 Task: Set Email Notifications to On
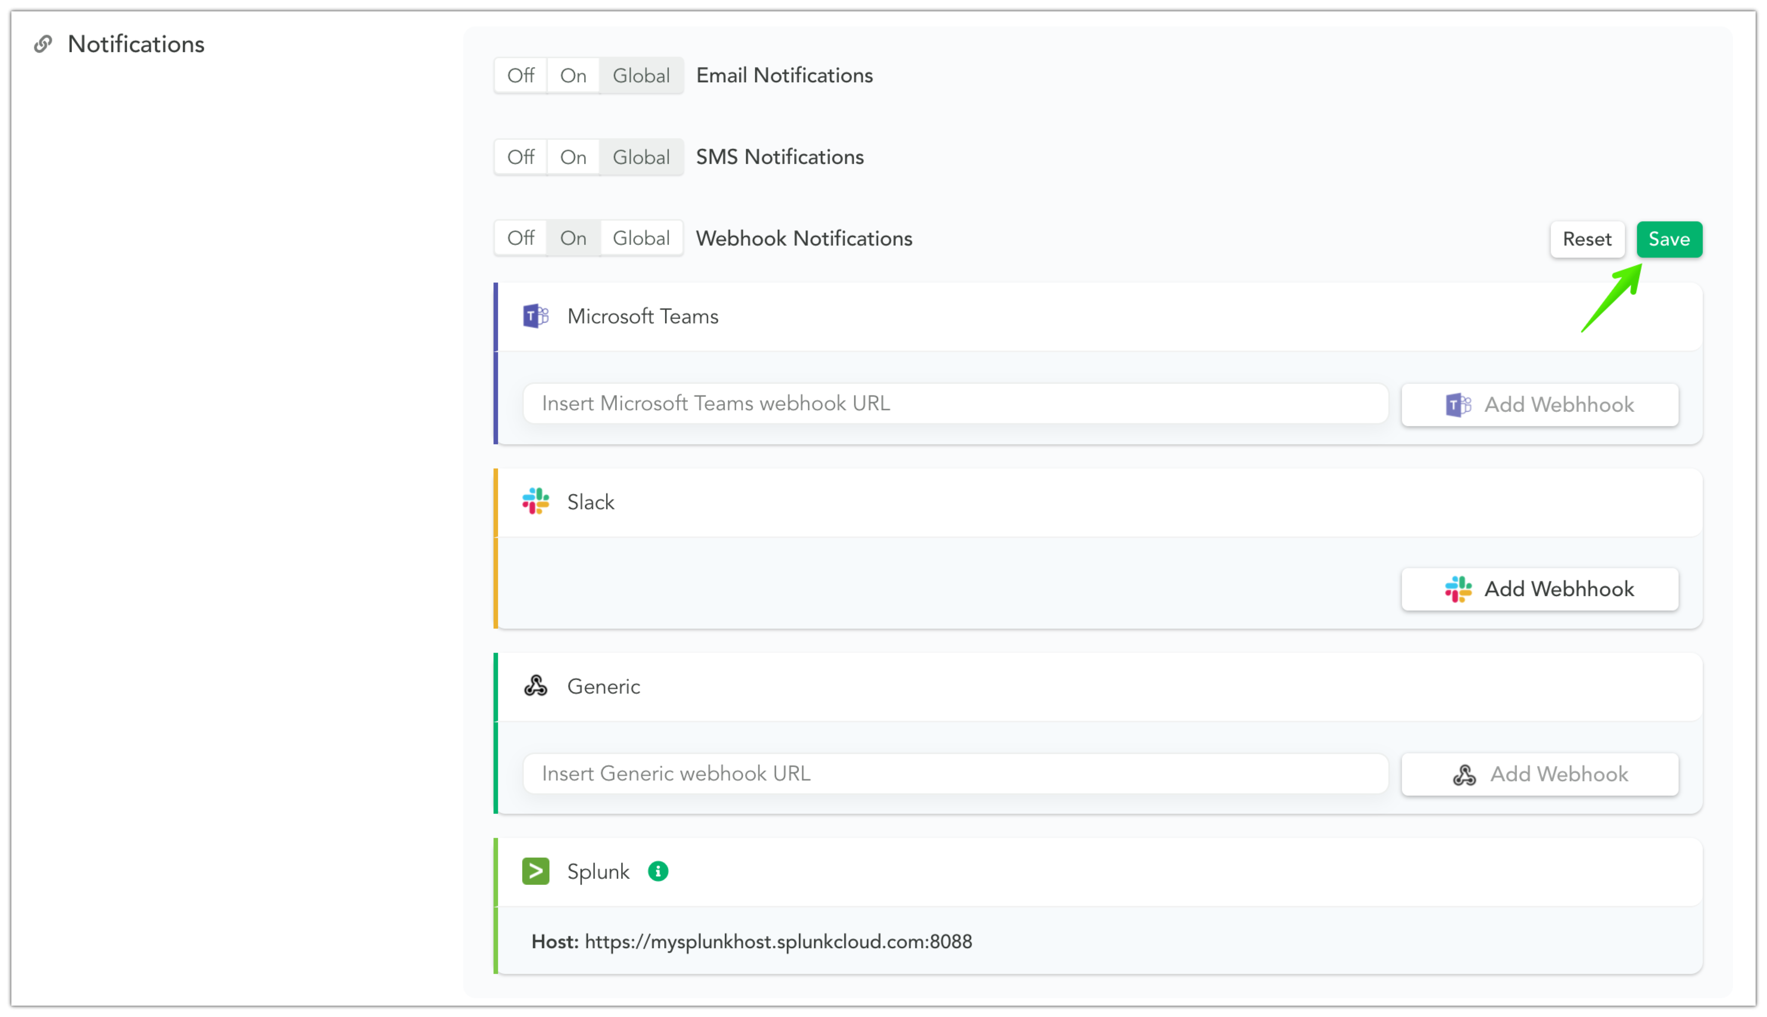(x=573, y=76)
